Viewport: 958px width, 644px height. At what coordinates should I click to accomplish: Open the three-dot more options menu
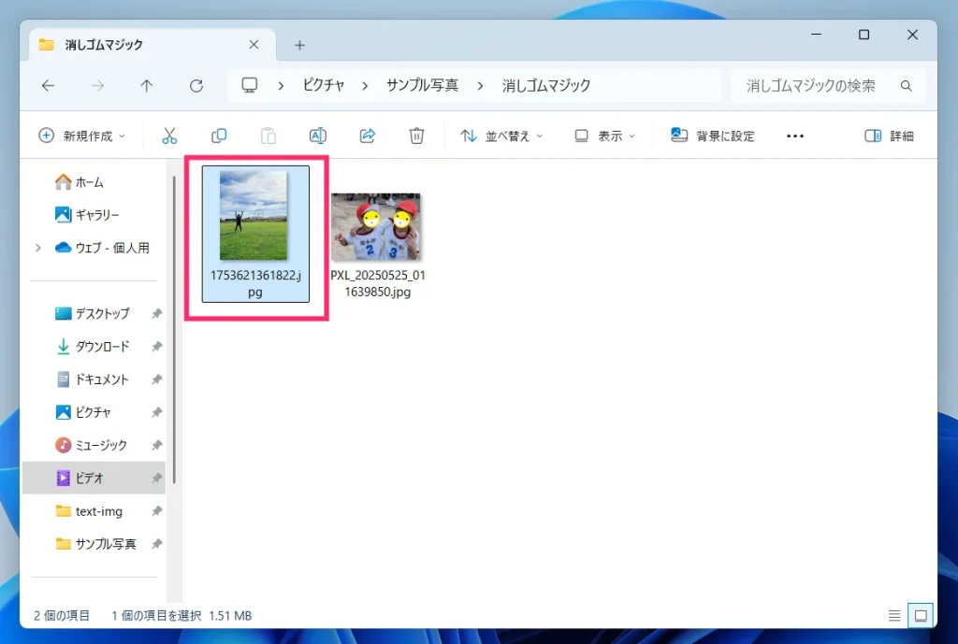tap(795, 136)
